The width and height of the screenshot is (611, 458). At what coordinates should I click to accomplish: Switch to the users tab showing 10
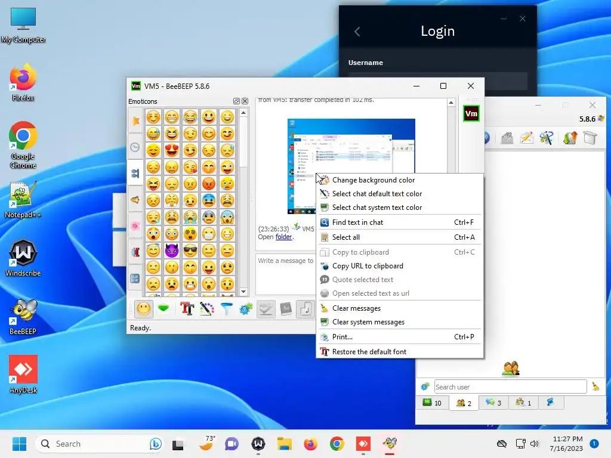tap(432, 403)
